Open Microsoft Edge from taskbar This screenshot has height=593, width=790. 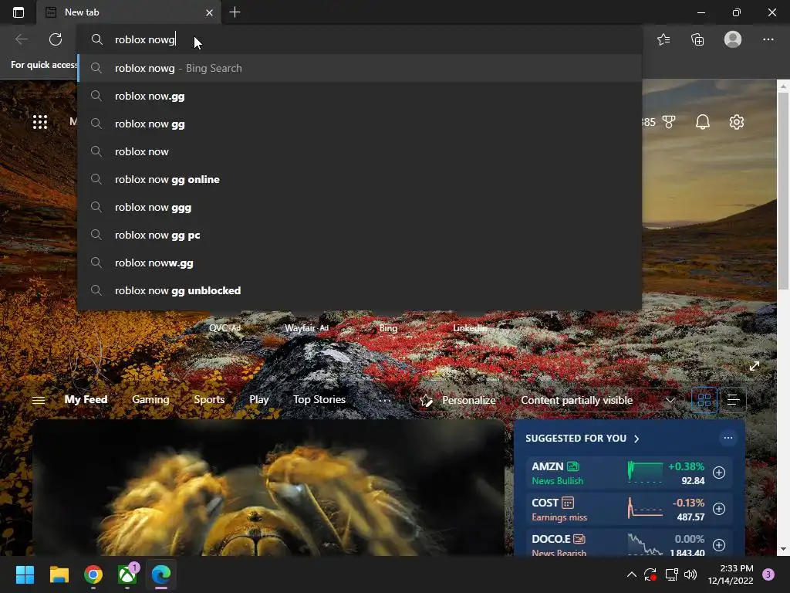162,574
